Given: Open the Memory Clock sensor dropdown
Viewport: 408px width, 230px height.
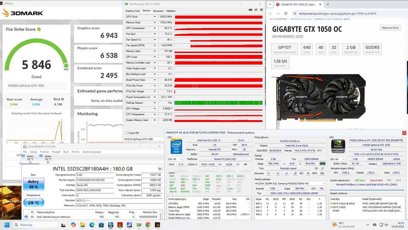Looking at the screenshot, I should click(x=155, y=22).
